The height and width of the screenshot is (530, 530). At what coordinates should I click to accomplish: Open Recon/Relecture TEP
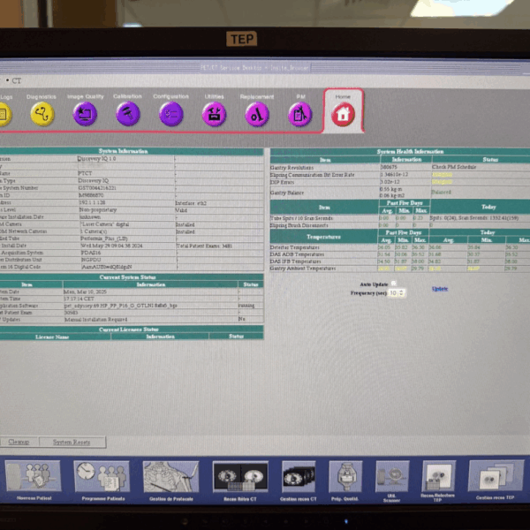pos(438,476)
